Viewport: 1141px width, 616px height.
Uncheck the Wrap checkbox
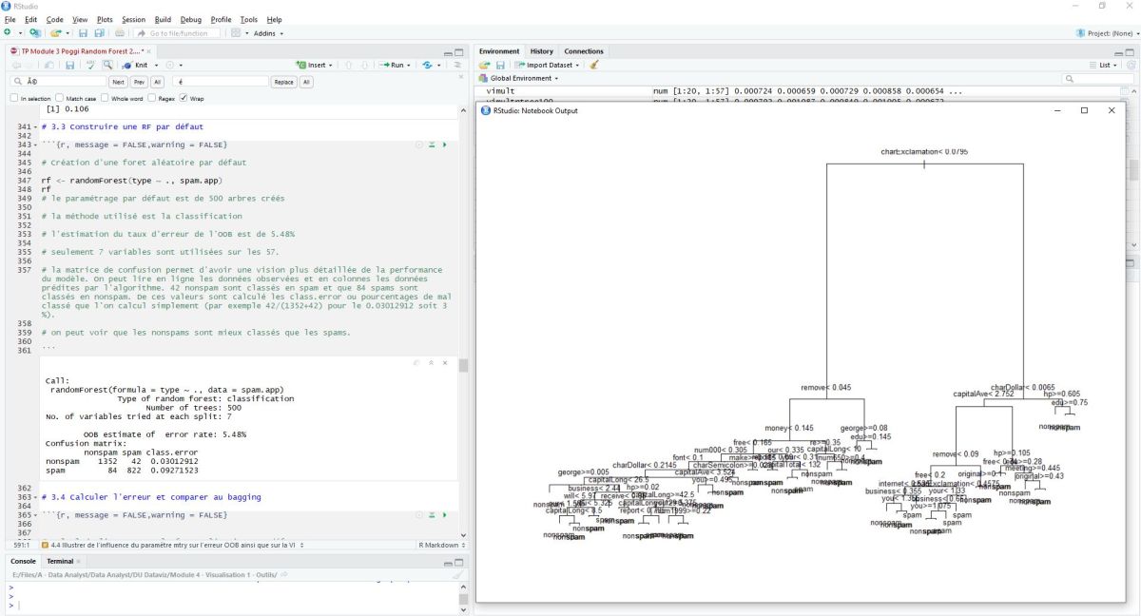click(184, 98)
